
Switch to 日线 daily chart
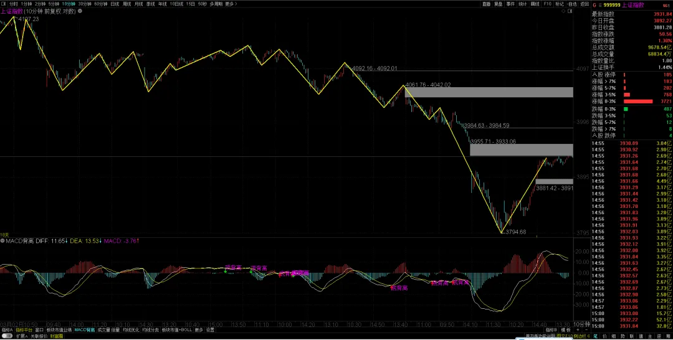(x=115, y=4)
